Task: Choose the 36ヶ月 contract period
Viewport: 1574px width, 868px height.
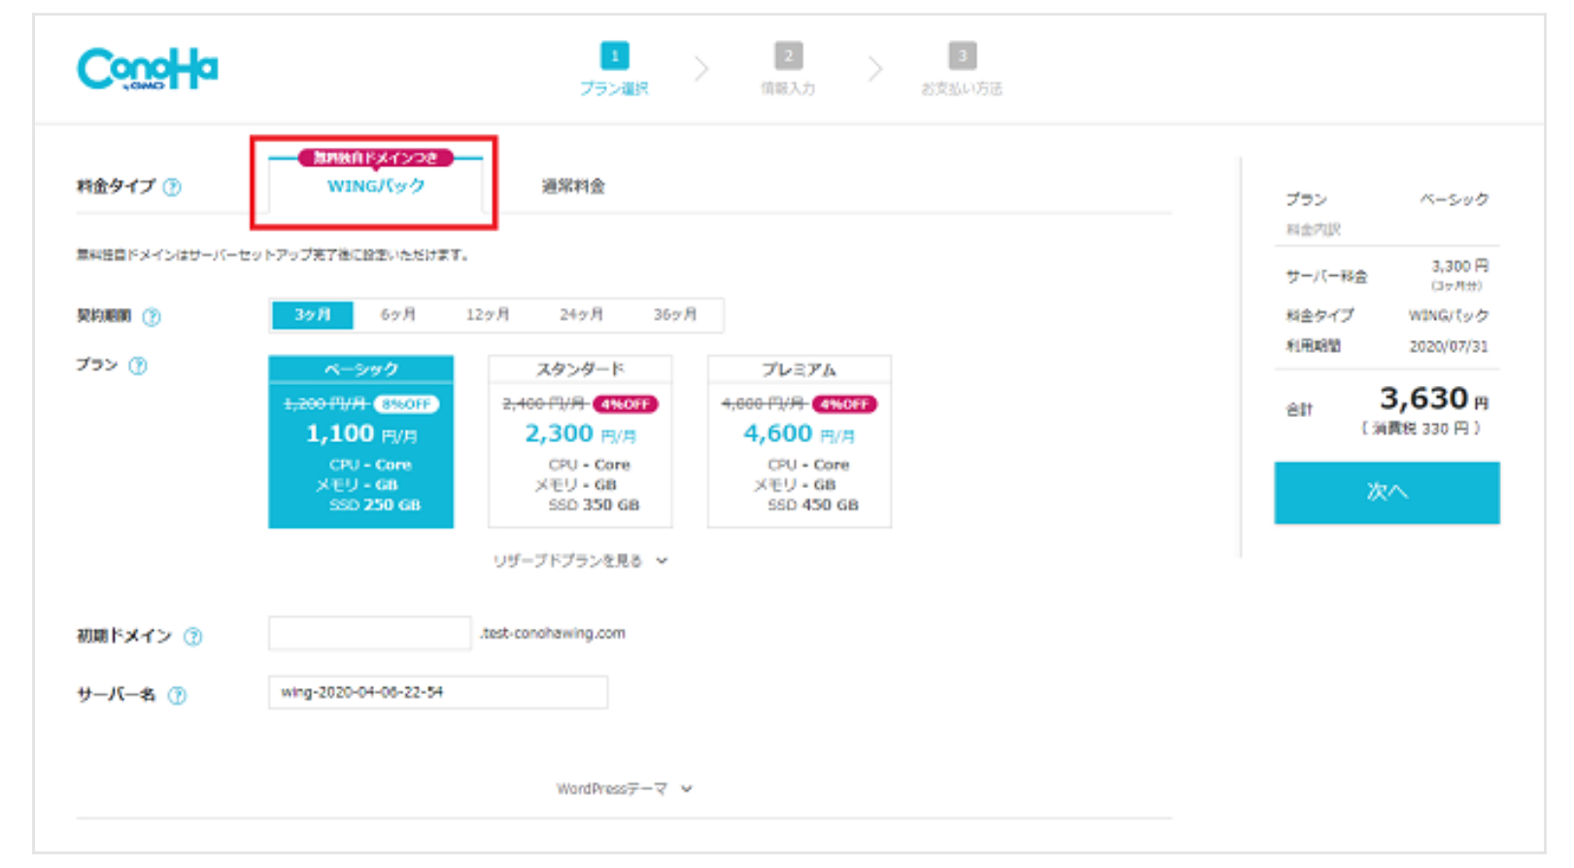Action: click(x=675, y=315)
